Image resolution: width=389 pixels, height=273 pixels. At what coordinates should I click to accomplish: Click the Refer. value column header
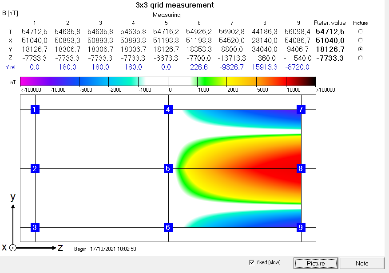click(x=329, y=23)
